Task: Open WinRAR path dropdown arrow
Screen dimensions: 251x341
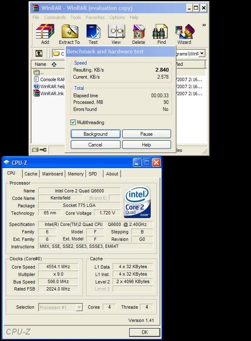Action: (202, 53)
